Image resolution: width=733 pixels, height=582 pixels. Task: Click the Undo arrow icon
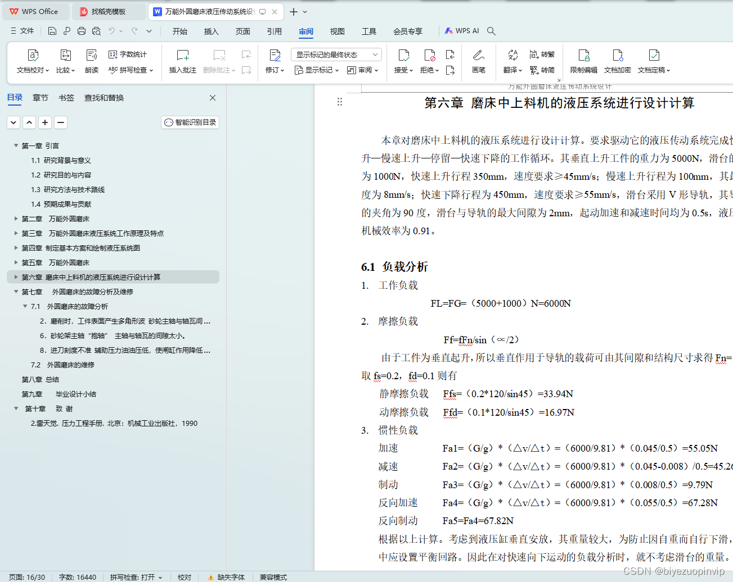[x=112, y=31]
